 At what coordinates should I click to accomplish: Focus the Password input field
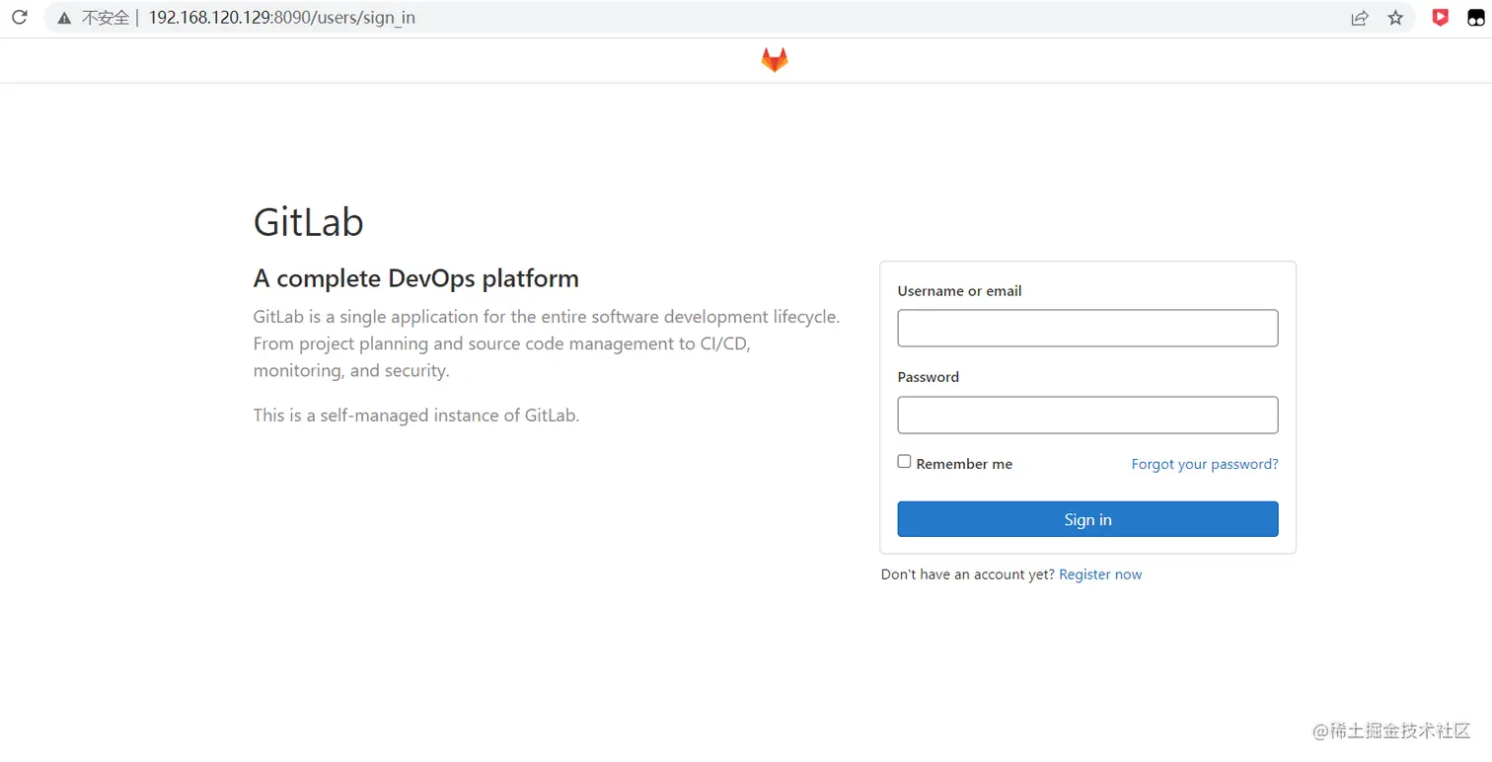tap(1087, 415)
